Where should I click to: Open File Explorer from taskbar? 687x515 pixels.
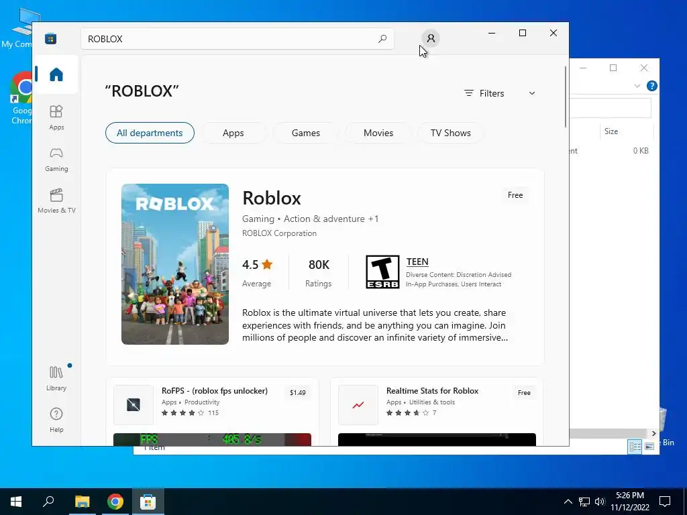82,502
